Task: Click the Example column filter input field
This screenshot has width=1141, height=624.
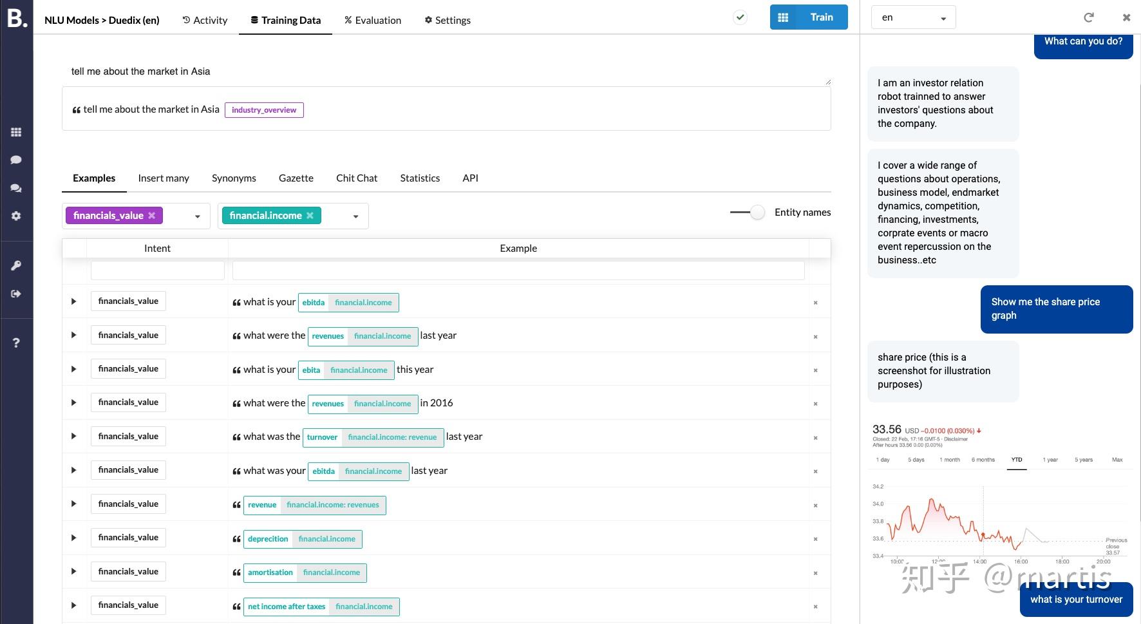Action: coord(518,270)
